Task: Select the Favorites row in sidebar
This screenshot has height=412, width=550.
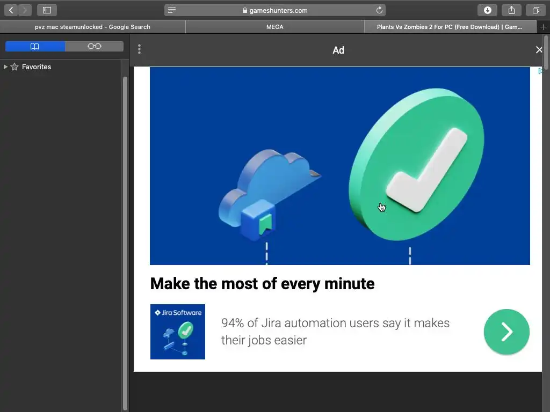Action: [x=60, y=67]
